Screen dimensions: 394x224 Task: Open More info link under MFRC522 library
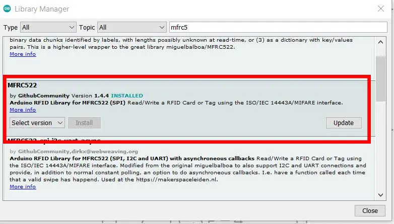tap(23, 110)
